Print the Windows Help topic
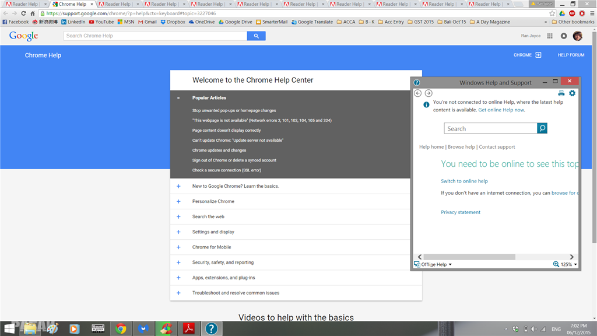Screen dimensions: 597x336 561,93
